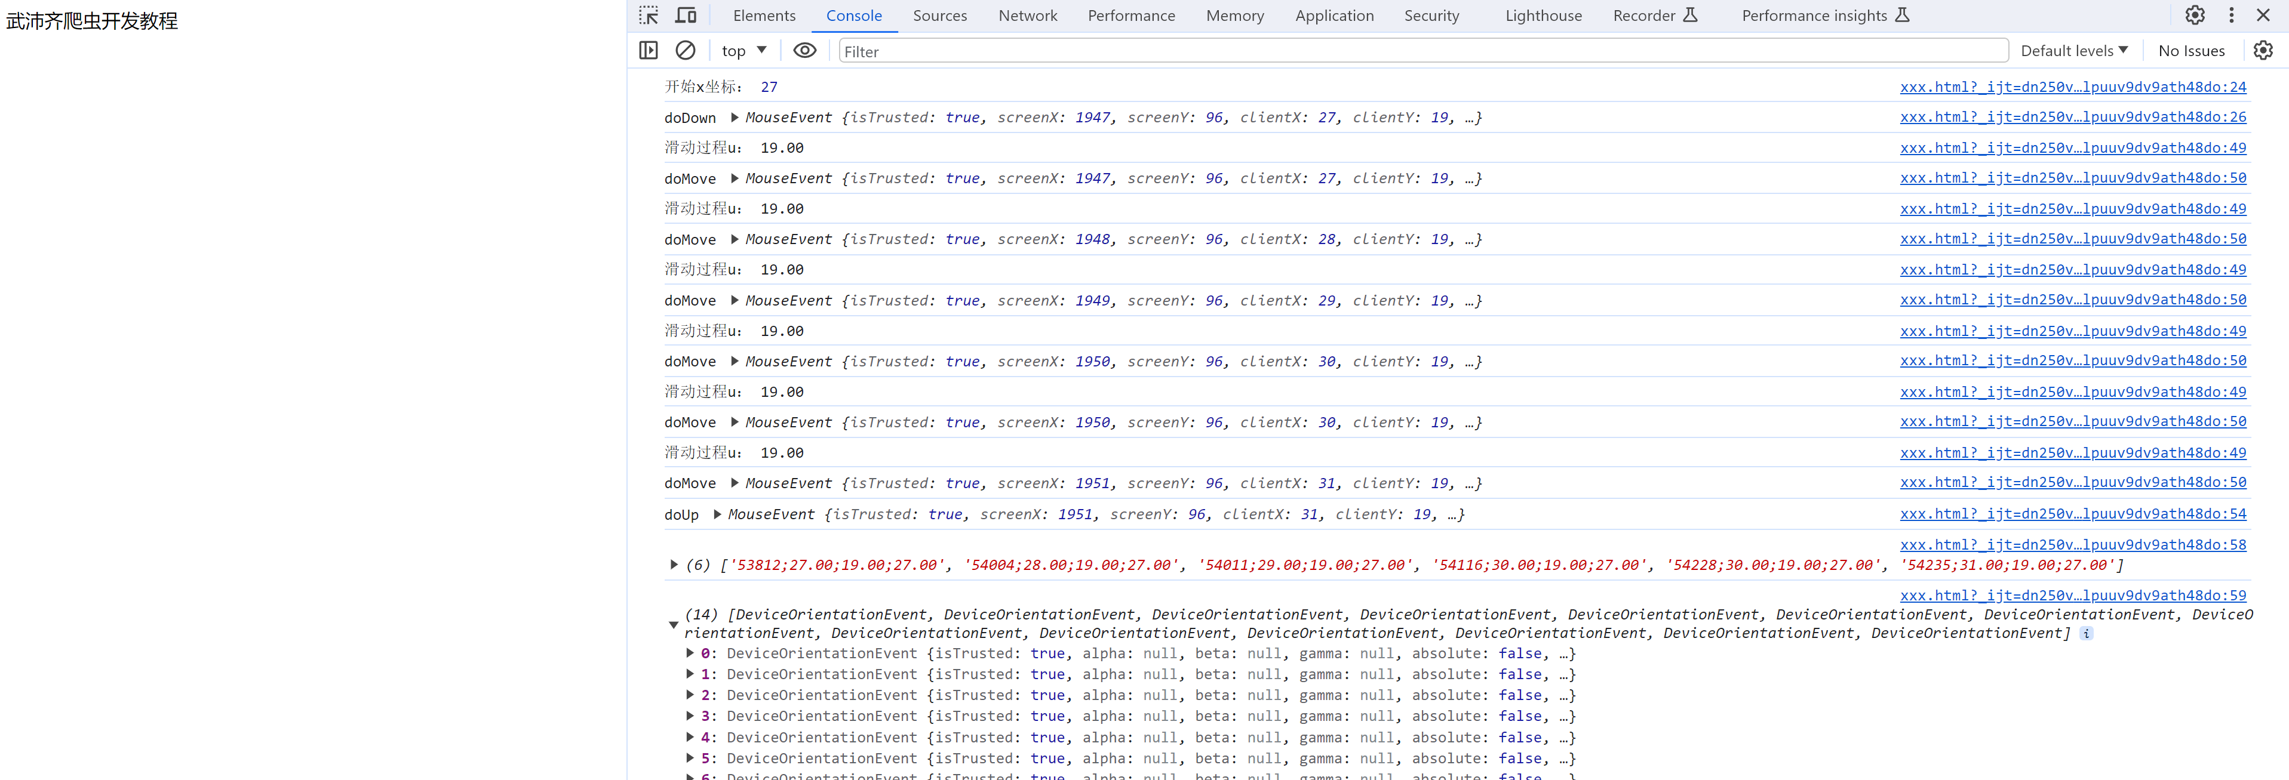
Task: Open the Sources tab
Action: (940, 15)
